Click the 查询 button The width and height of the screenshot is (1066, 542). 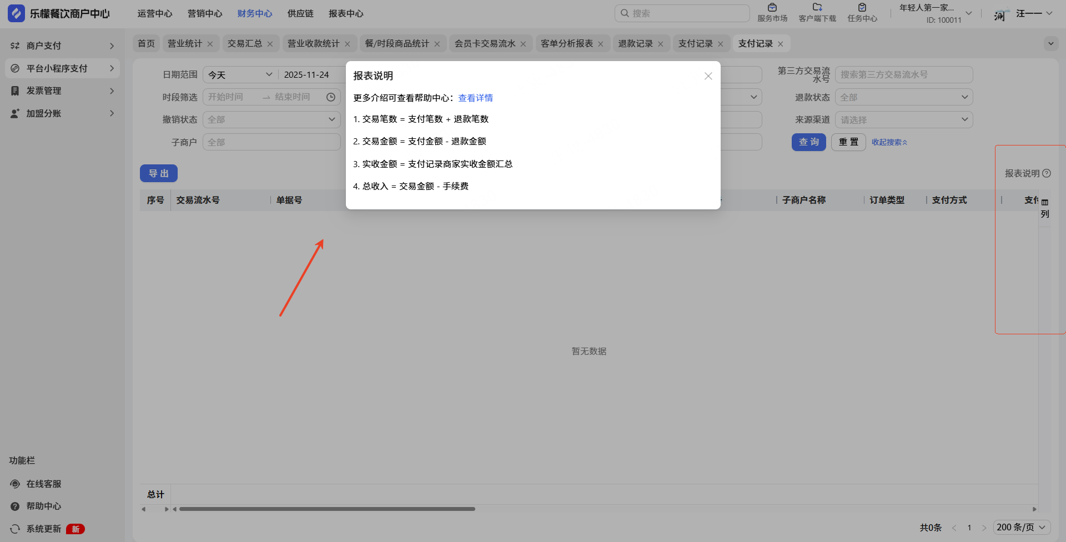pyautogui.click(x=809, y=142)
